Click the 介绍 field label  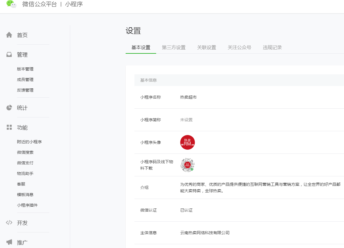pyautogui.click(x=144, y=187)
